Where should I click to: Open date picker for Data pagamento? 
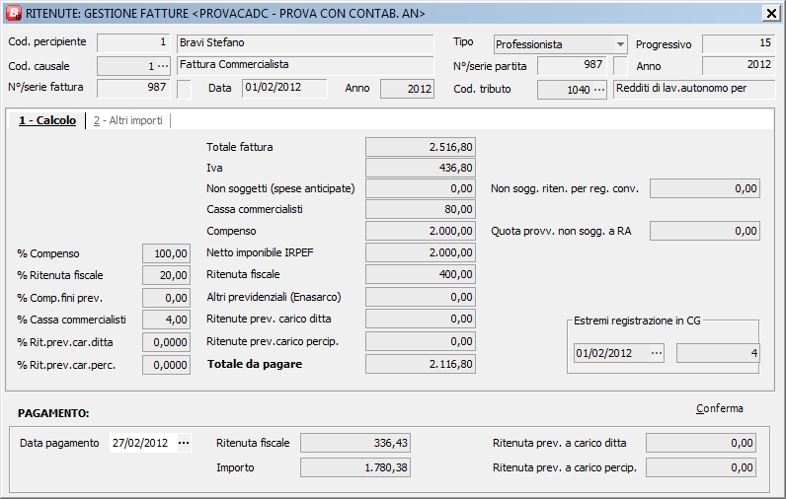pos(184,444)
